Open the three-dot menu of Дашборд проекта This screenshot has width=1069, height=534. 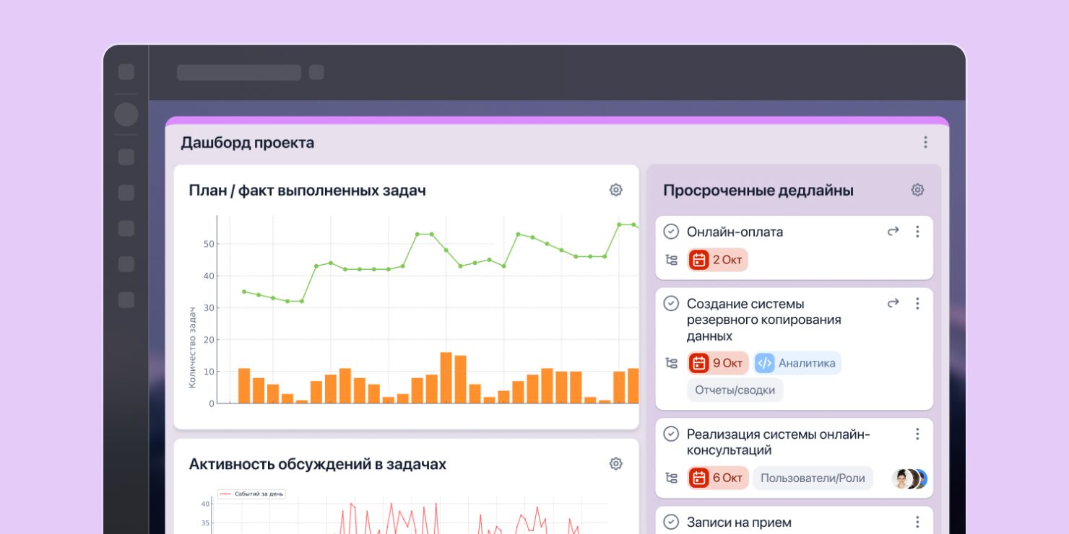coord(925,142)
